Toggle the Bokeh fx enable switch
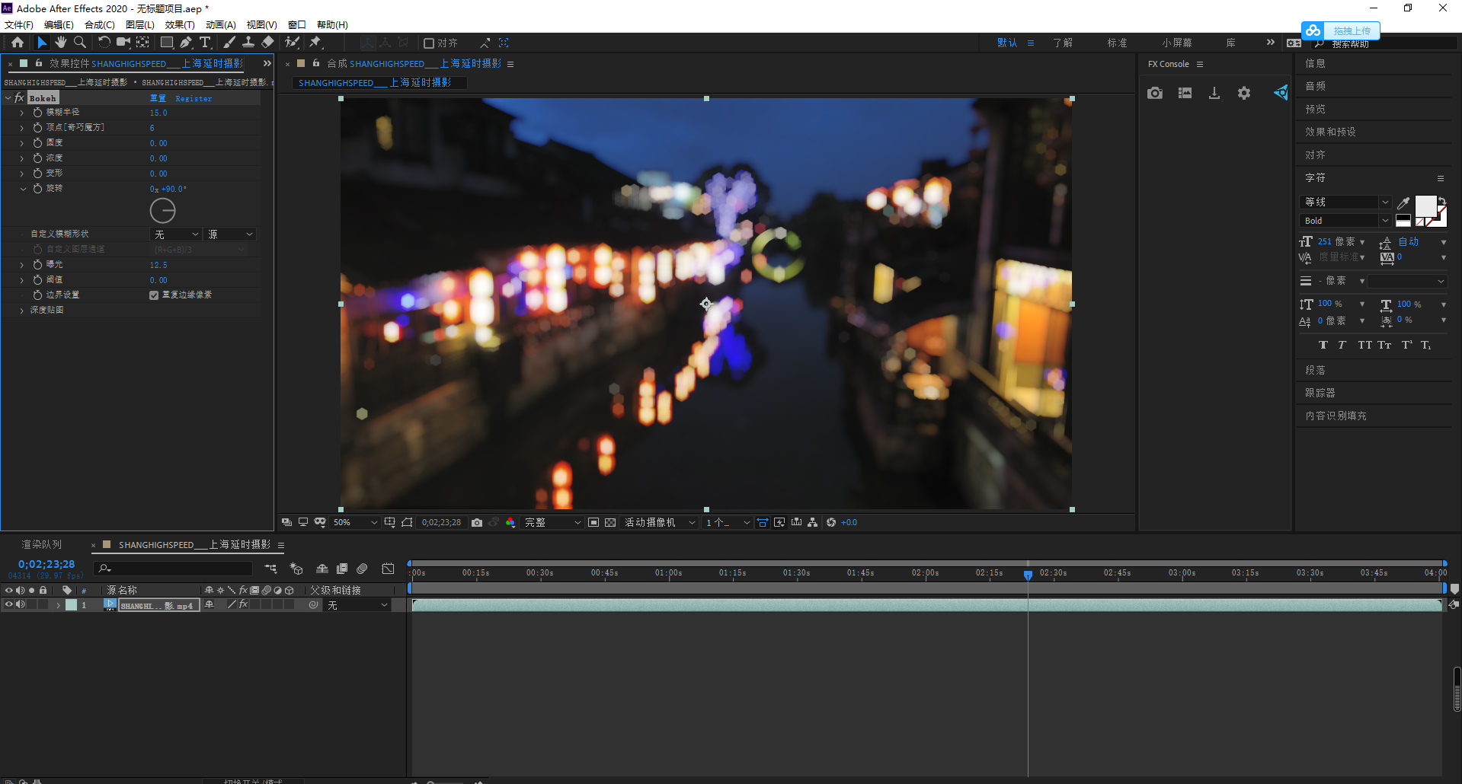 tap(19, 98)
